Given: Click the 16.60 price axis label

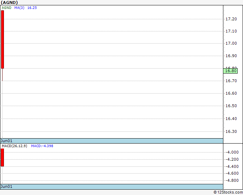Looking at the screenshot, I should click(x=231, y=93).
